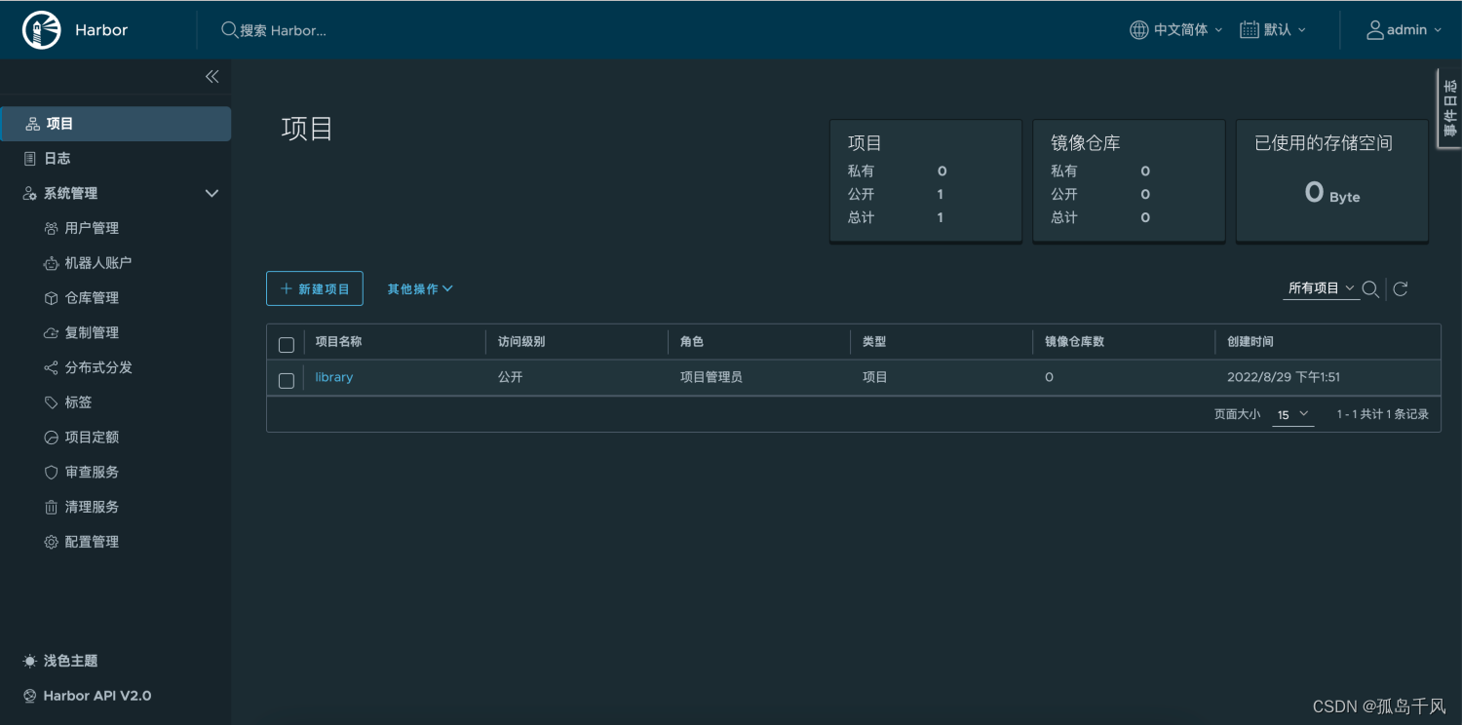Open the library project link

334,377
